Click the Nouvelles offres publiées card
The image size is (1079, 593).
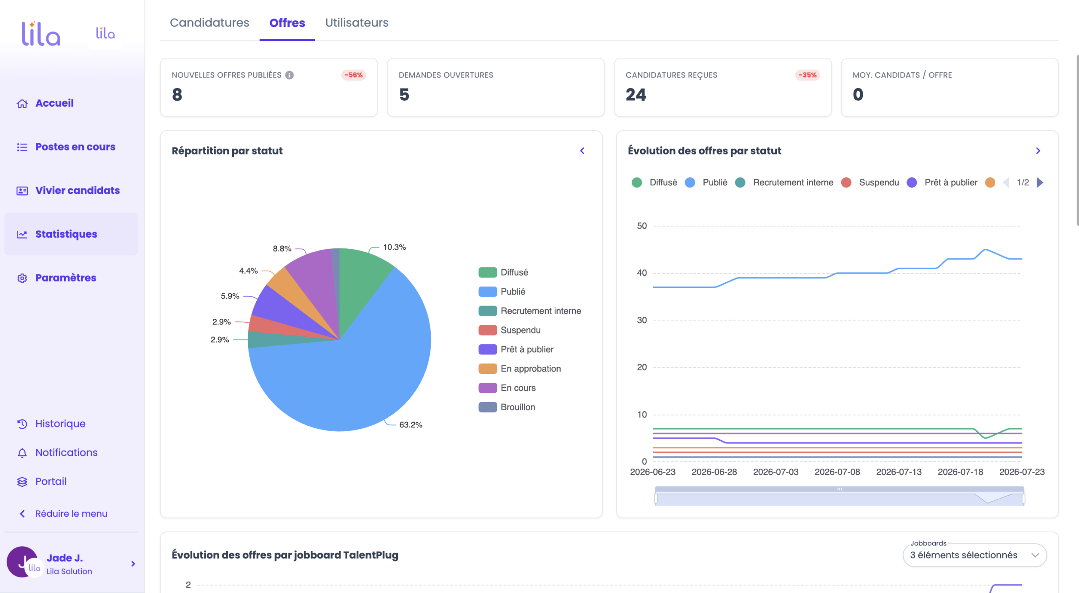point(269,87)
